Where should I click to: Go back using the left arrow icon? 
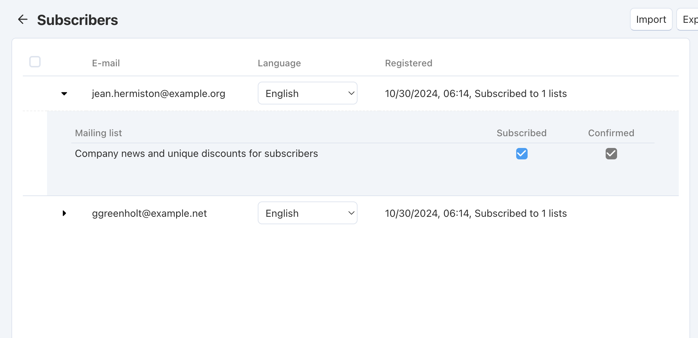pos(23,19)
